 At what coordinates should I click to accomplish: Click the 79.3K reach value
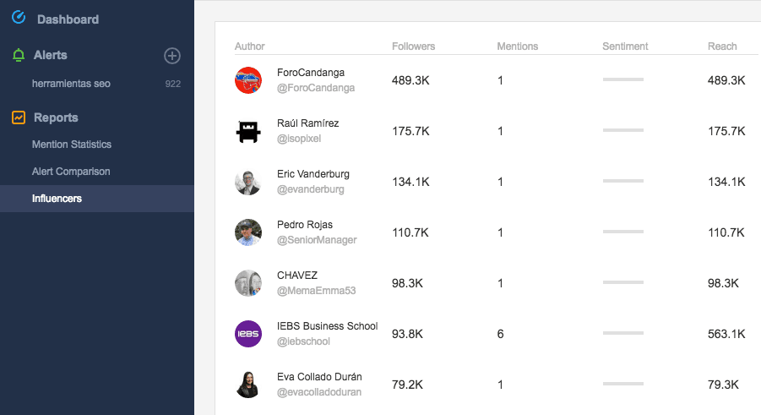click(x=723, y=385)
